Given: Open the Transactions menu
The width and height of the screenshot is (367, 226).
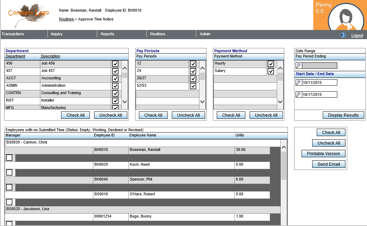Looking at the screenshot, I should coord(13,34).
